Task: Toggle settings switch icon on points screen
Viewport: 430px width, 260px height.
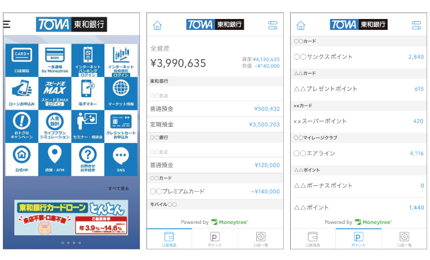Action: (416, 25)
